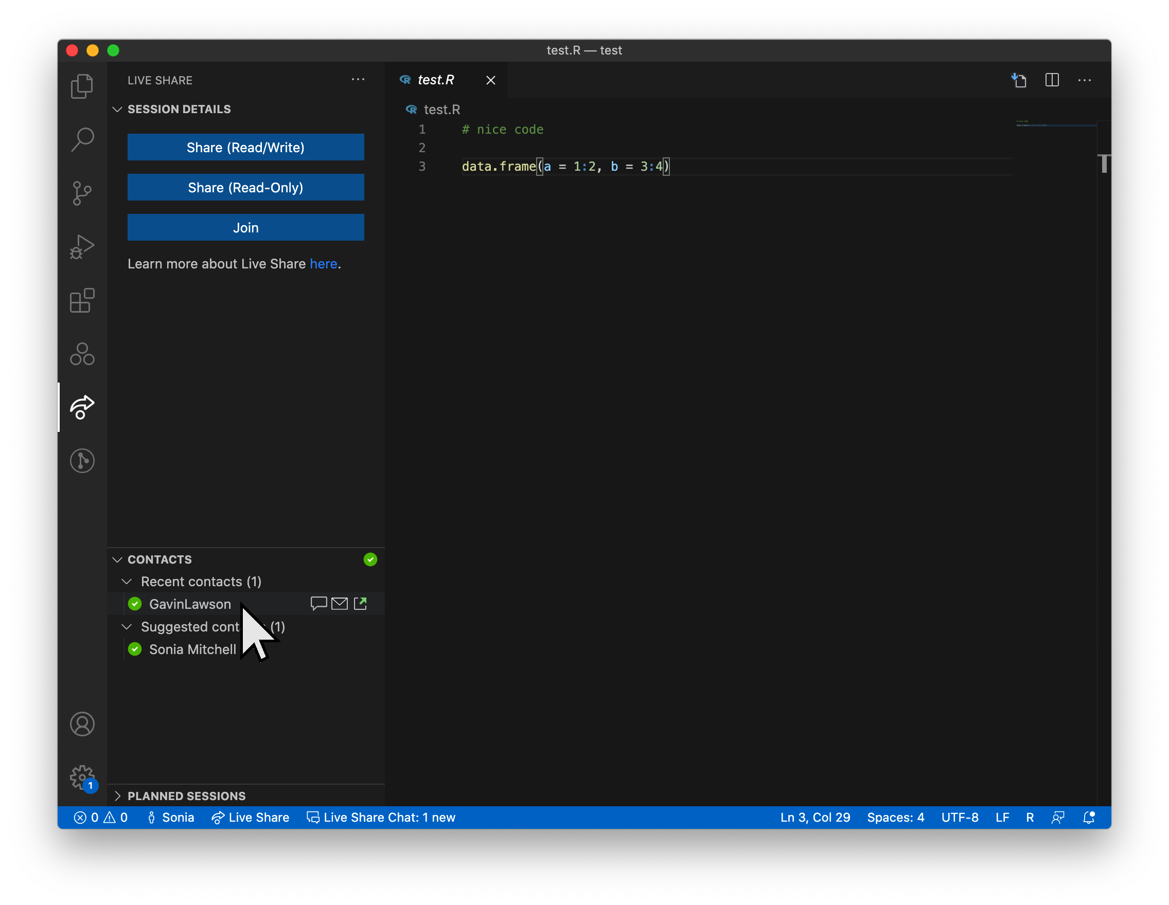Open Live Share Chat with 1 new message
1169x905 pixels.
pos(381,817)
